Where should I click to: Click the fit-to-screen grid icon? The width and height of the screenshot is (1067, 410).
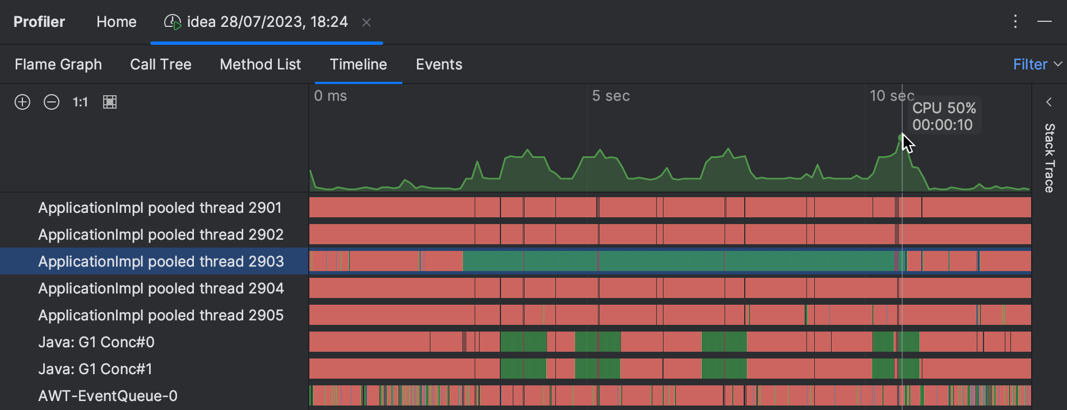point(110,102)
